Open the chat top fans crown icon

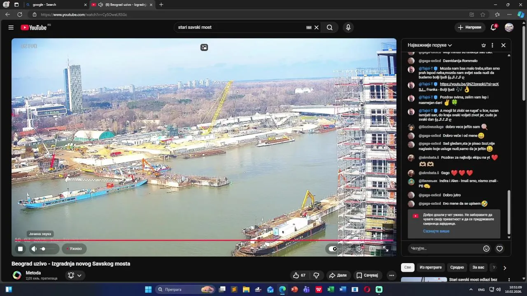pos(484,45)
